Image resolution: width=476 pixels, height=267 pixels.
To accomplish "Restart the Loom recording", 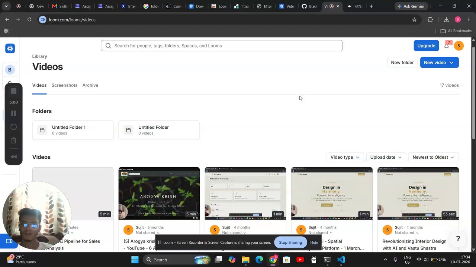I will point(14,127).
